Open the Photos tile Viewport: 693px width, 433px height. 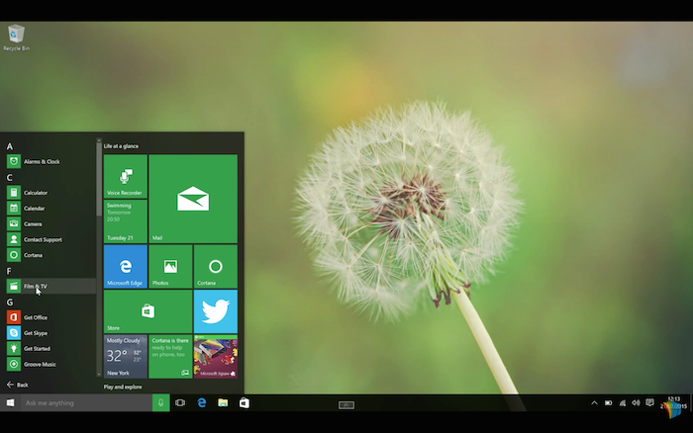pos(170,266)
